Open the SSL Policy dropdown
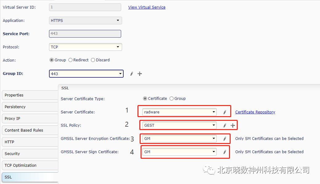The width and height of the screenshot is (320, 184). 214,125
